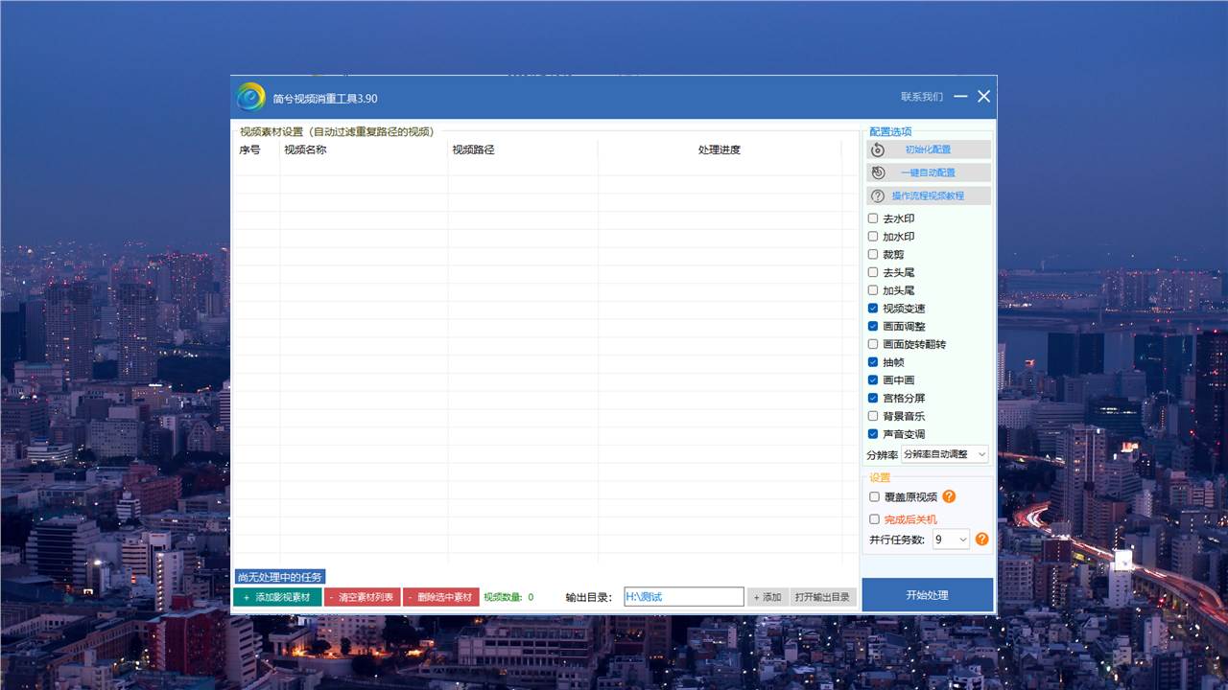Toggle the 背景音乐 checkbox
Viewport: 1228px width, 690px height.
pyautogui.click(x=873, y=416)
